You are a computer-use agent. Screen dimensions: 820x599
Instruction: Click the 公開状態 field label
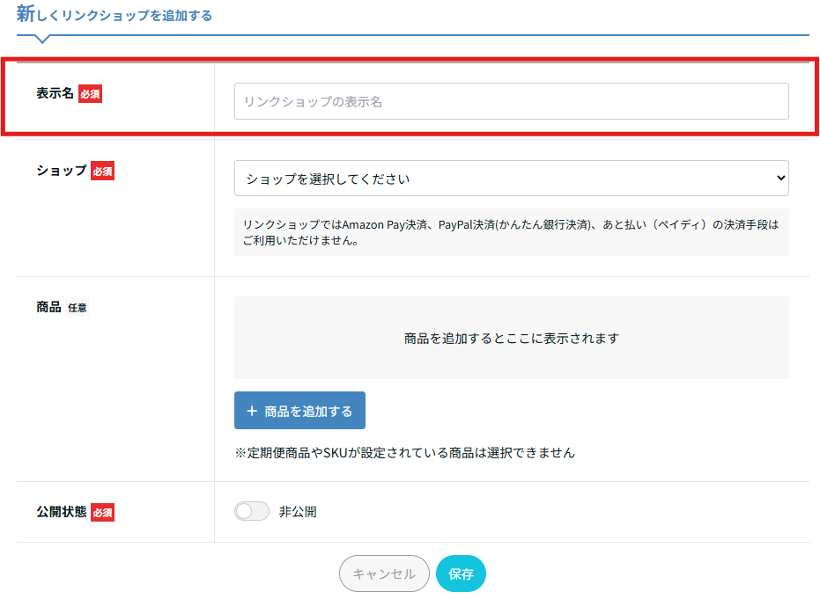[61, 511]
